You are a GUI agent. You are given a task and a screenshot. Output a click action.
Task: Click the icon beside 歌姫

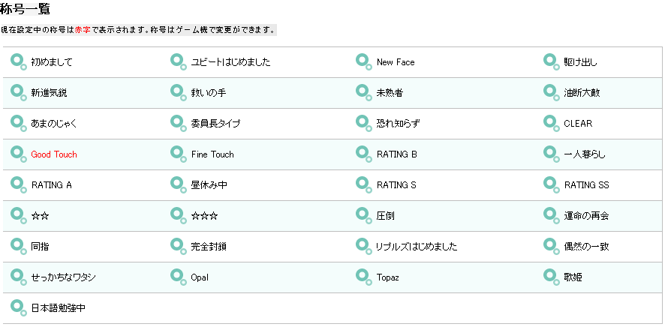(552, 277)
